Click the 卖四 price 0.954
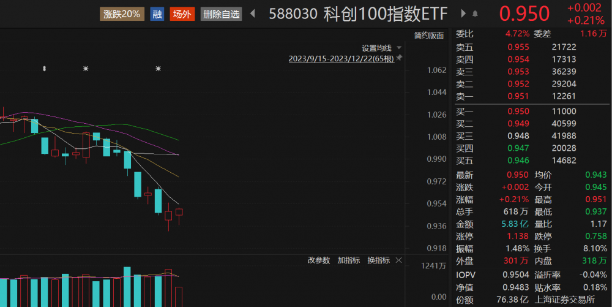 point(518,59)
